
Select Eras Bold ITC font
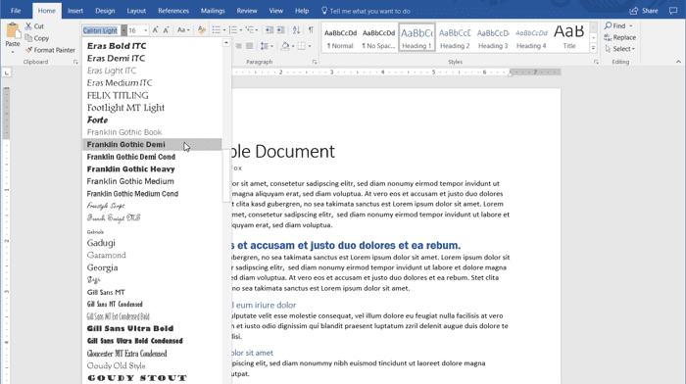[152, 46]
